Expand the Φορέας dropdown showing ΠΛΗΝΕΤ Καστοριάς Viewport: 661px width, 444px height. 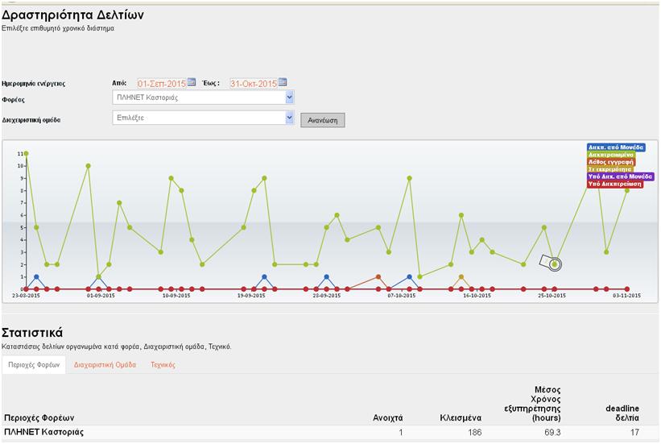204,98
